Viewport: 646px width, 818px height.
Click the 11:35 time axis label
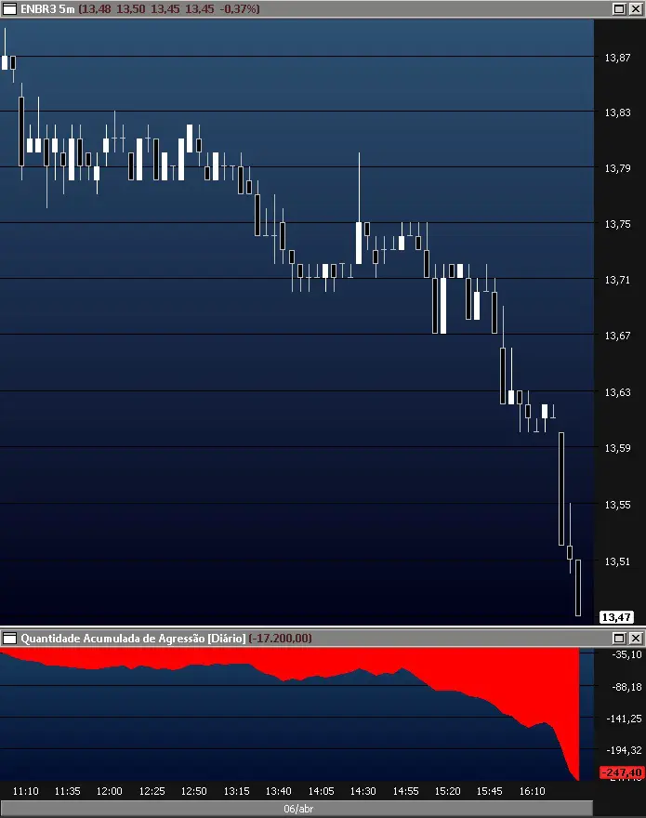tap(67, 791)
